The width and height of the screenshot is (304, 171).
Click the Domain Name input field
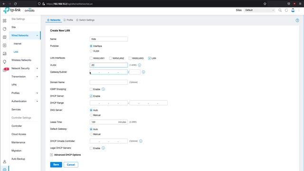(x=109, y=82)
